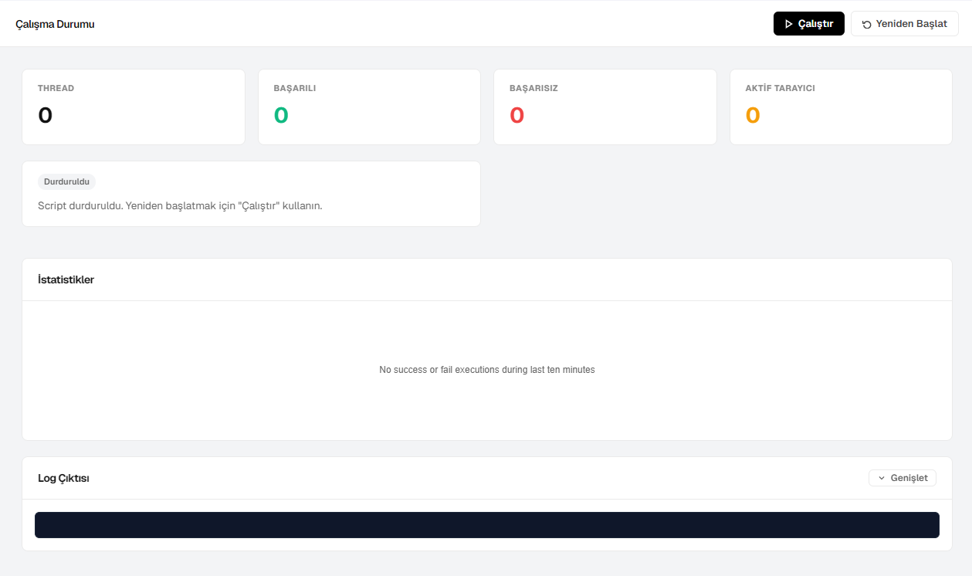Viewport: 972px width, 576px height.
Task: Click the play triangle icon in Çalıştır
Action: (788, 24)
